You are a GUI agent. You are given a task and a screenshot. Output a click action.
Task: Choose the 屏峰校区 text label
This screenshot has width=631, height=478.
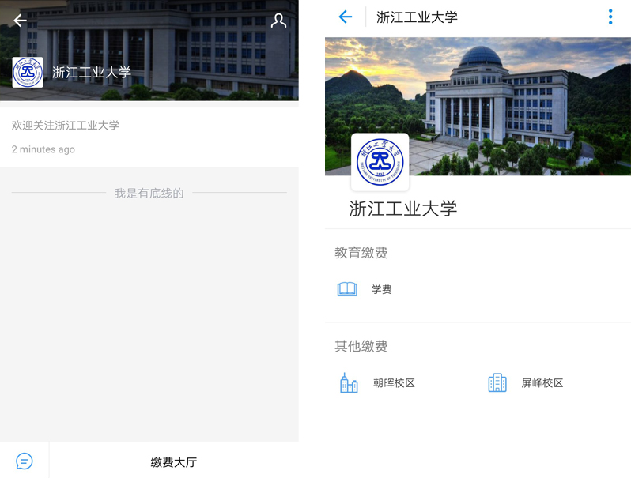[542, 383]
